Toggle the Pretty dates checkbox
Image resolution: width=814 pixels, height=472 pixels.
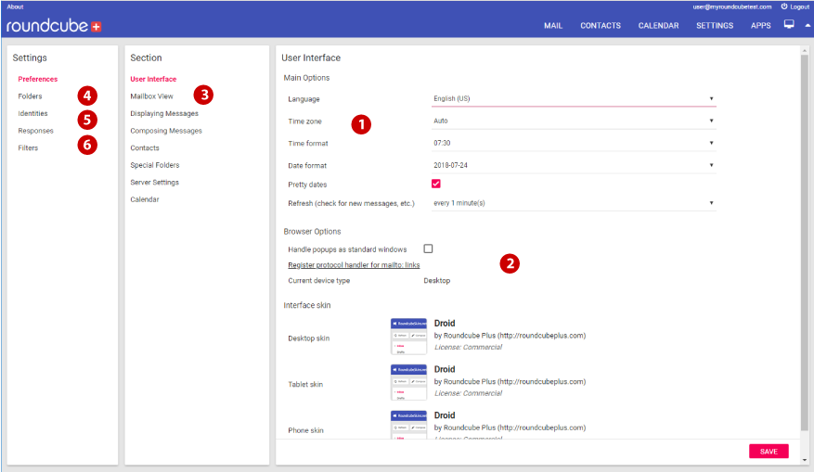(435, 184)
